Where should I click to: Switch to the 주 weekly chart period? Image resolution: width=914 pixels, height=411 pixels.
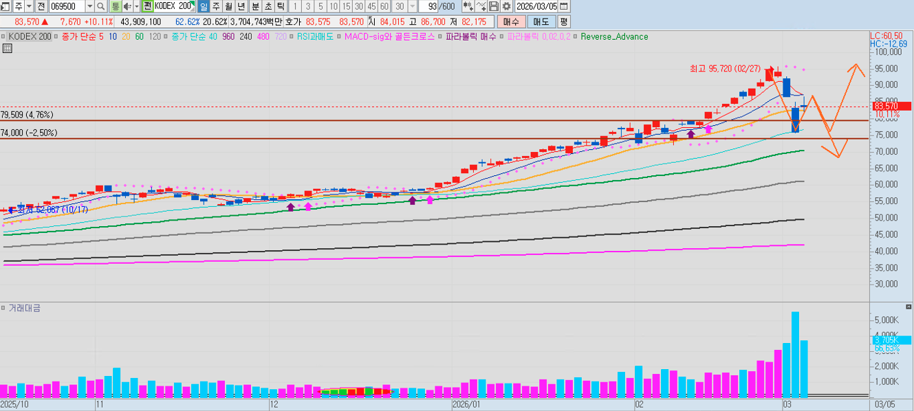pyautogui.click(x=216, y=6)
